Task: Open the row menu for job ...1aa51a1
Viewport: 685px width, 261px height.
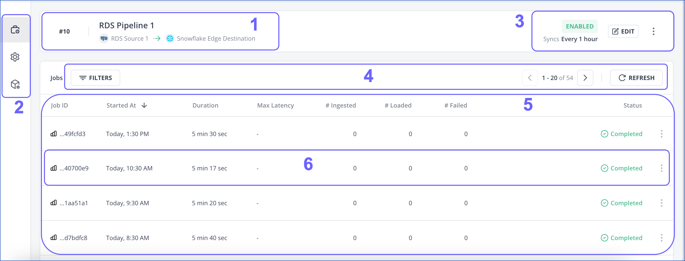Action: (661, 203)
